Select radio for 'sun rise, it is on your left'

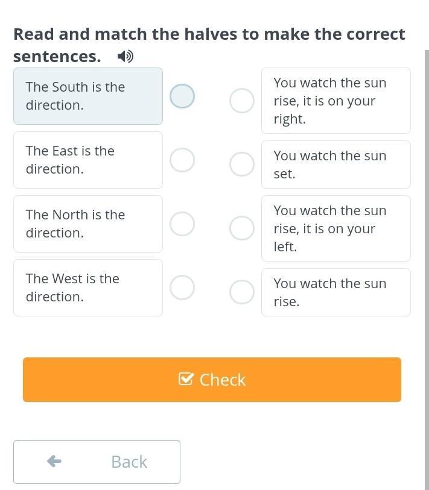(242, 228)
